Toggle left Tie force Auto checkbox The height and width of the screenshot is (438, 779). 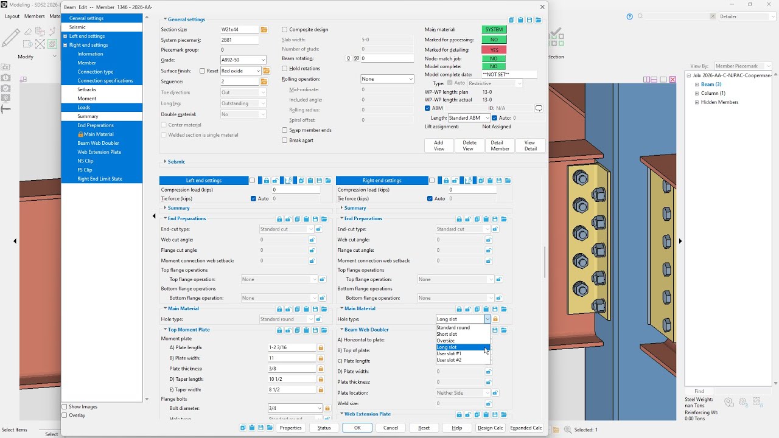[x=253, y=199]
